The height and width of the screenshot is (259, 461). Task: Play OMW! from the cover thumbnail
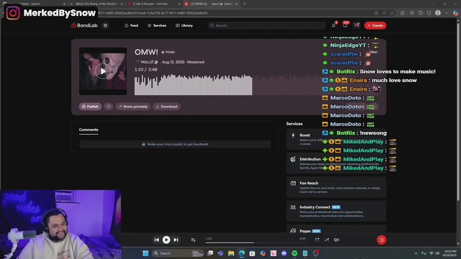click(103, 71)
